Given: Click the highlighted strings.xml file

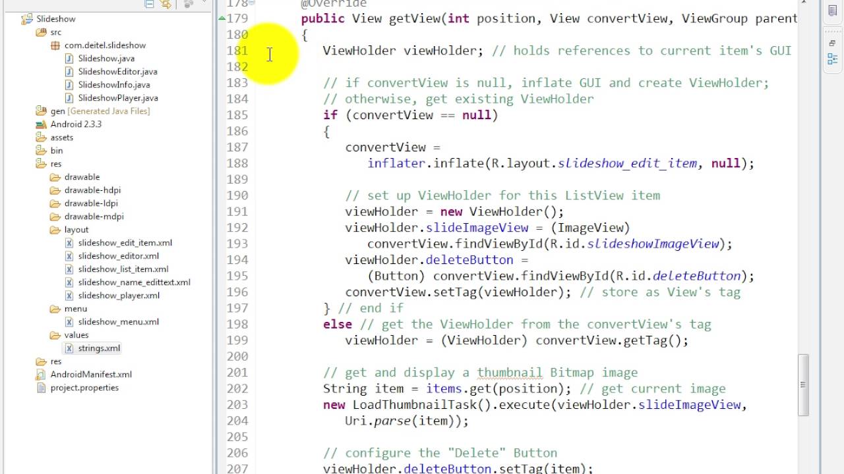Looking at the screenshot, I should (x=99, y=348).
